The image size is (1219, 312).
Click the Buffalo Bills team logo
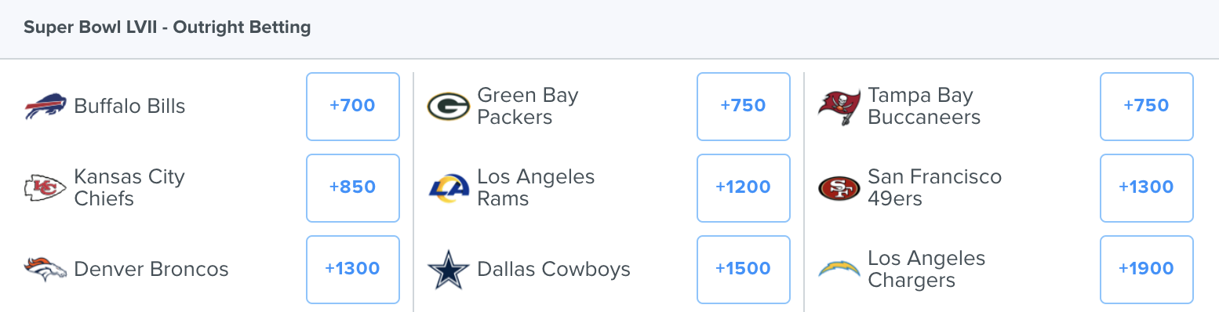pos(45,106)
